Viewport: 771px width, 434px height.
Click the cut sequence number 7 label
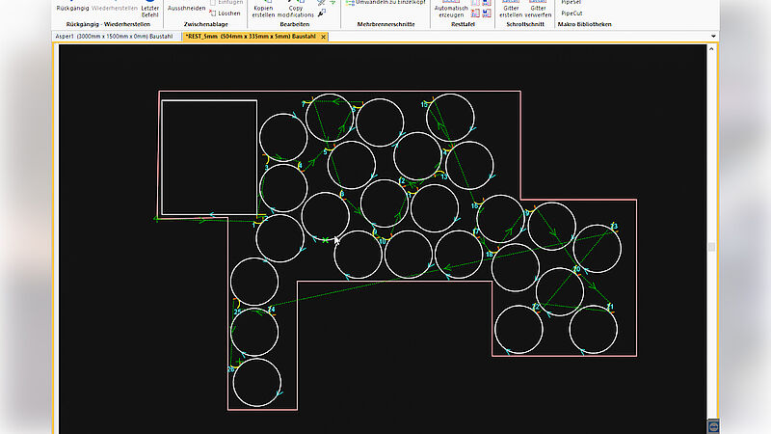pos(304,105)
